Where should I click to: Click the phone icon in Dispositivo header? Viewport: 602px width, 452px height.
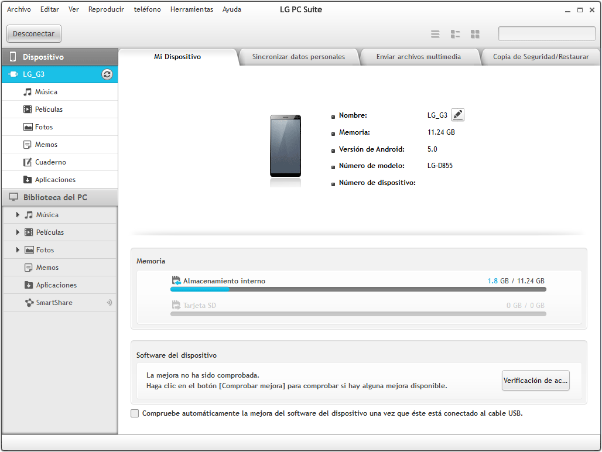pyautogui.click(x=13, y=57)
